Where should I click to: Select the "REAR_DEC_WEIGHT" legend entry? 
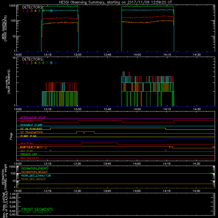pyautogui.click(x=34, y=179)
